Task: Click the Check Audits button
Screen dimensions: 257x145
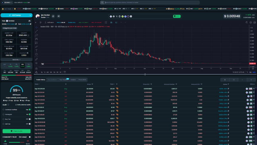Action: coord(16,131)
